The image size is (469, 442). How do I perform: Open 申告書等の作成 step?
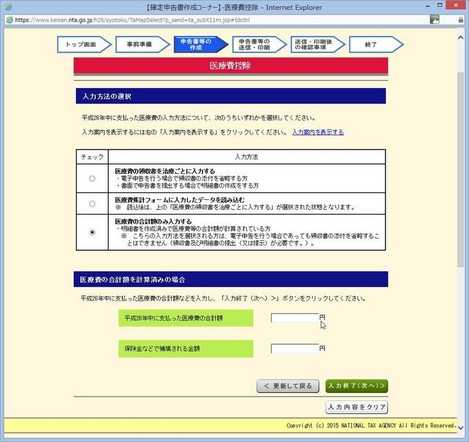coord(201,45)
